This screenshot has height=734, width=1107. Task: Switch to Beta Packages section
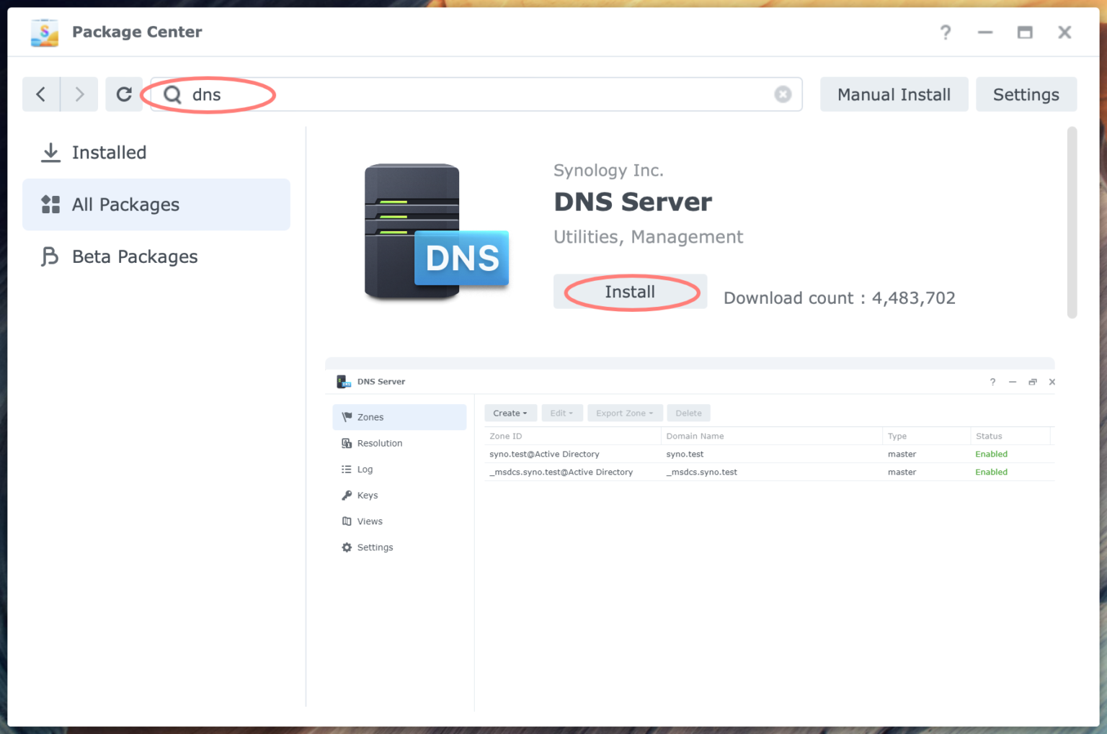coord(134,256)
